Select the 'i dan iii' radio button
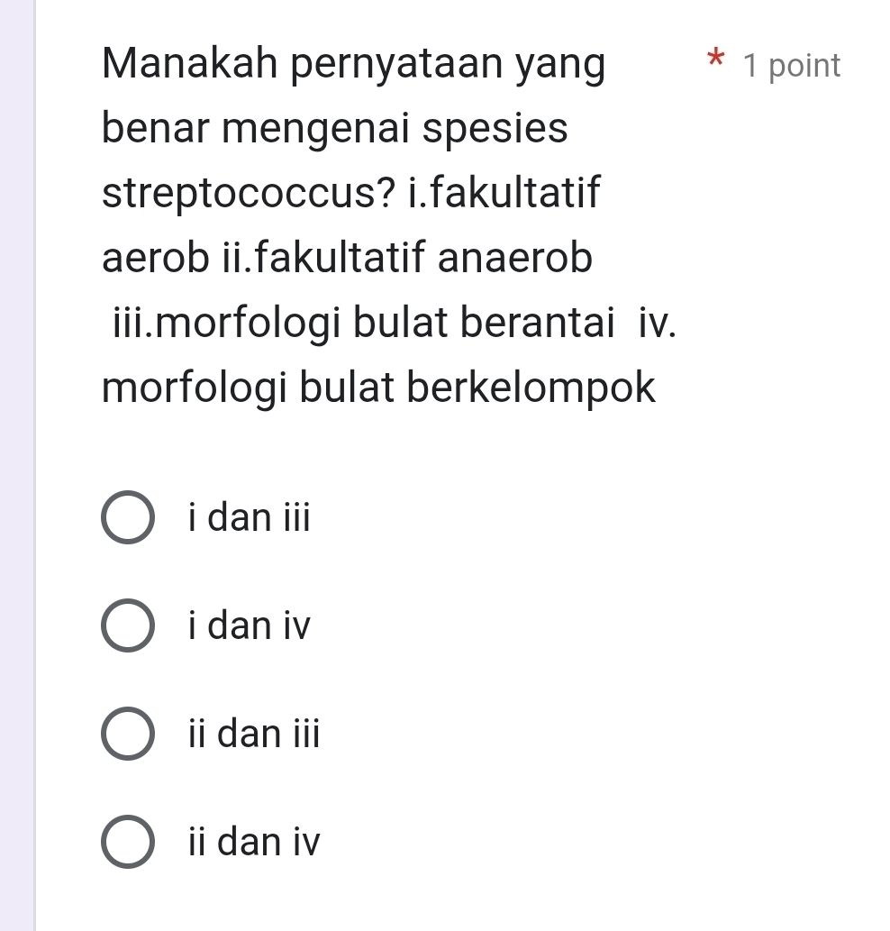This screenshot has width=890, height=931. coord(126,518)
